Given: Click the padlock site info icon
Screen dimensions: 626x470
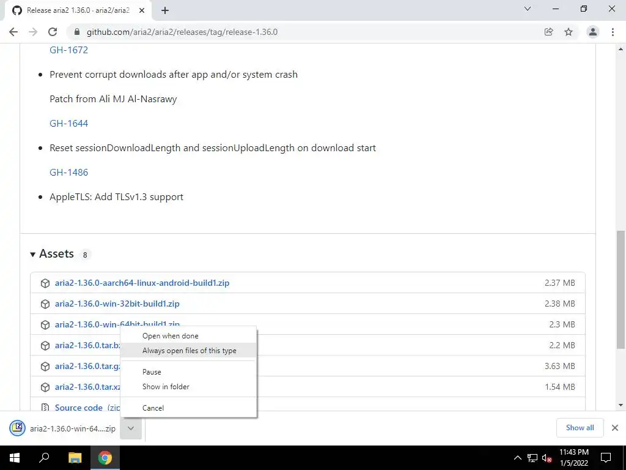Looking at the screenshot, I should (x=77, y=32).
